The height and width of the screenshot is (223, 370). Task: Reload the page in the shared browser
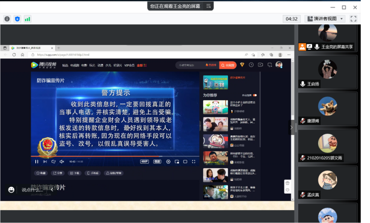(x=14, y=55)
